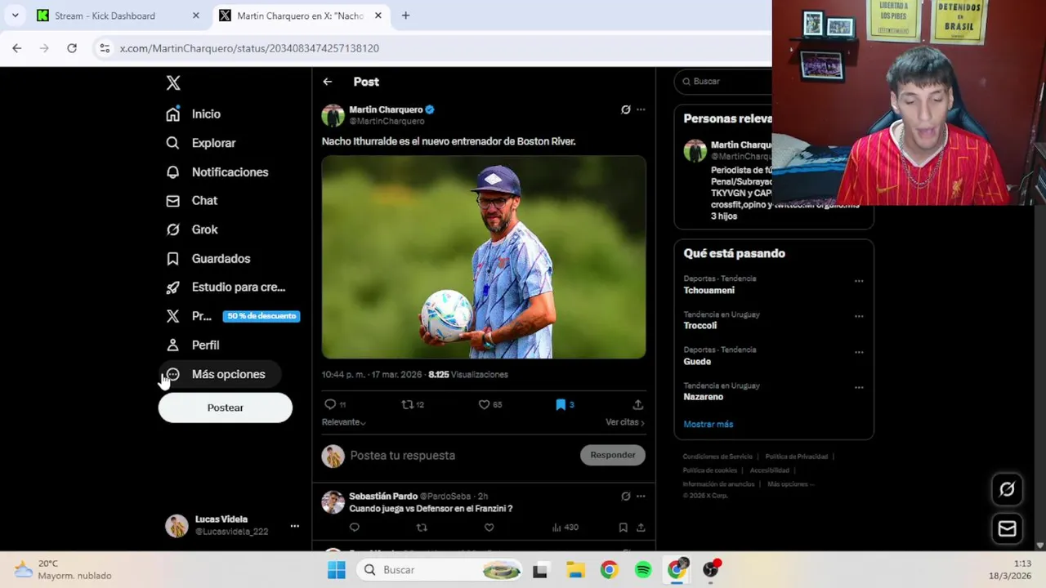1046x588 pixels.
Task: Expand Relevante sort dropdown
Action: coord(343,422)
